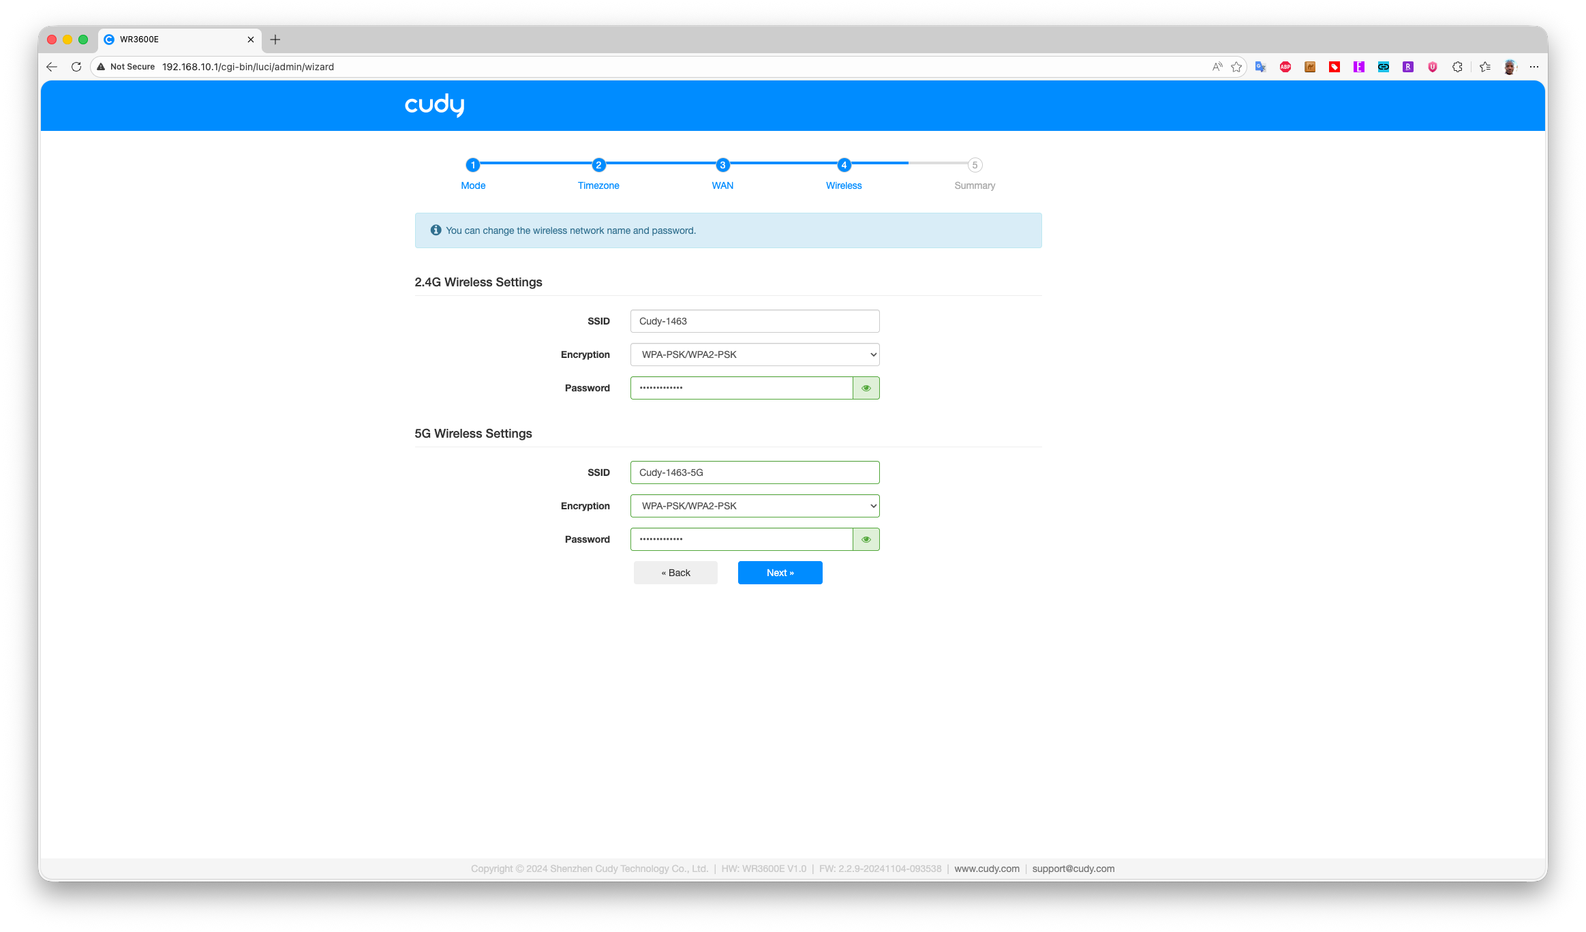Open a new browser tab

click(275, 40)
